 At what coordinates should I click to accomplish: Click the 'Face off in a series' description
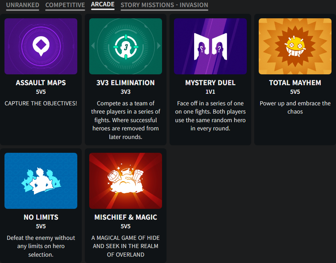click(211, 116)
